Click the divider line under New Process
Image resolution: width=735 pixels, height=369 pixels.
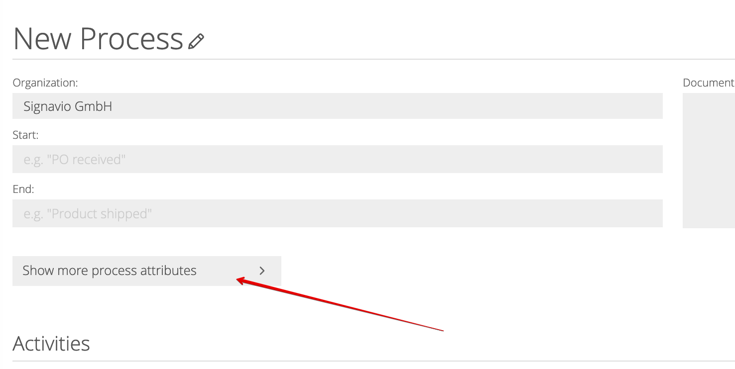pos(373,59)
